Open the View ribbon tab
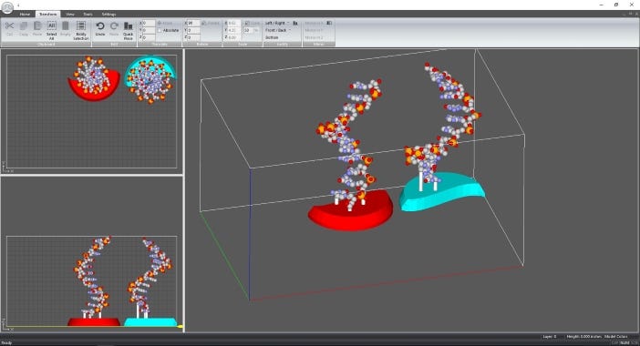 click(x=70, y=15)
